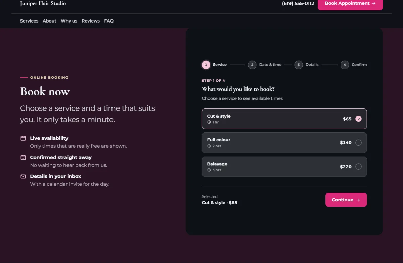
Task: Click the $220 price text
Action: [x=346, y=166]
